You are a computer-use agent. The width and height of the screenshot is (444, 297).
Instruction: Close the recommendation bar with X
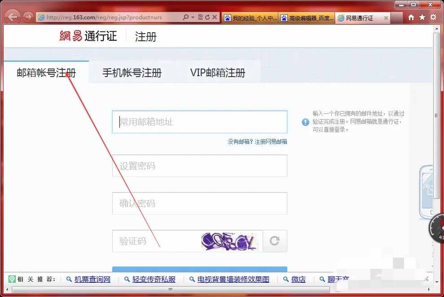click(x=426, y=279)
